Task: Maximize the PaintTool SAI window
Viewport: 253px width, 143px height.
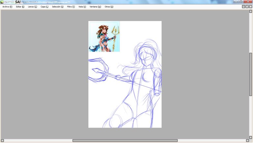Action: 241,2
